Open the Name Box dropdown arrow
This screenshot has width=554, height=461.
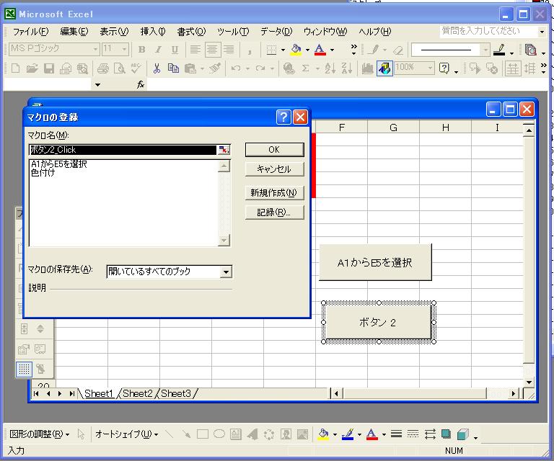97,85
